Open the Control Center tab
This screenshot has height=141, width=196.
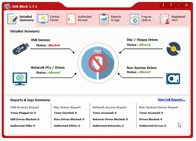(50, 19)
